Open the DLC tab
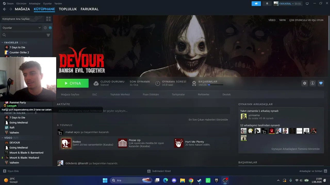Image resolution: width=330 pixels, height=185 pixels. tap(95, 94)
